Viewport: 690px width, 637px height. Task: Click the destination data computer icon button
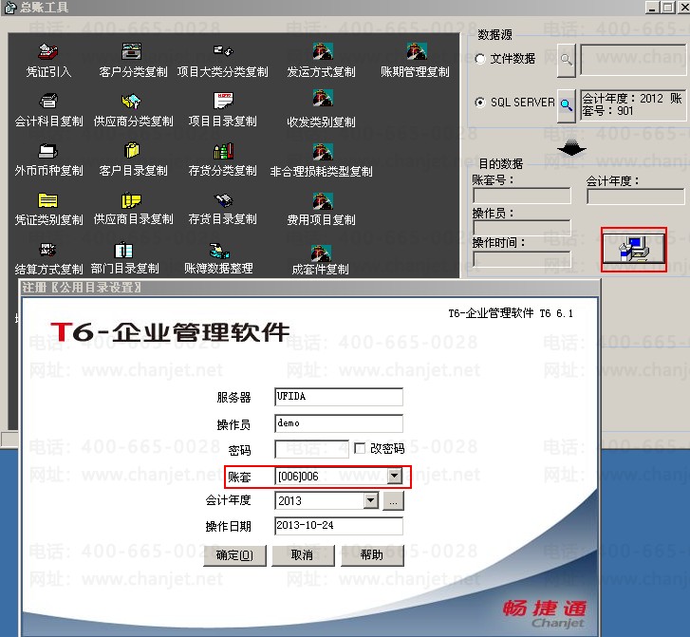(x=634, y=249)
